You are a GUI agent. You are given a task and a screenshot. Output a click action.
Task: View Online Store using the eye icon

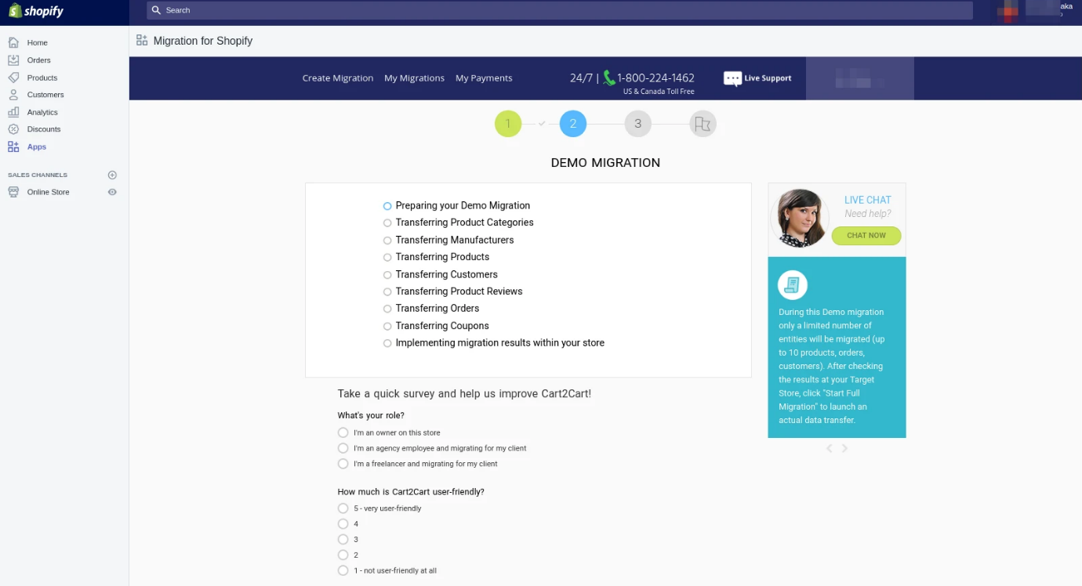112,192
